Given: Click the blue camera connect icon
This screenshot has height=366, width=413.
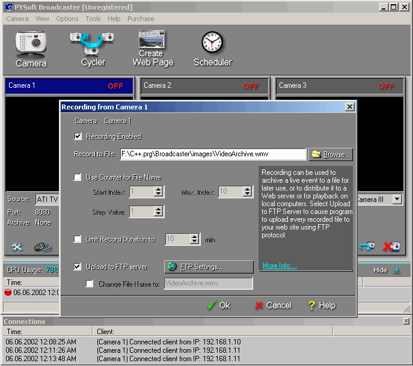Looking at the screenshot, I should [367, 247].
